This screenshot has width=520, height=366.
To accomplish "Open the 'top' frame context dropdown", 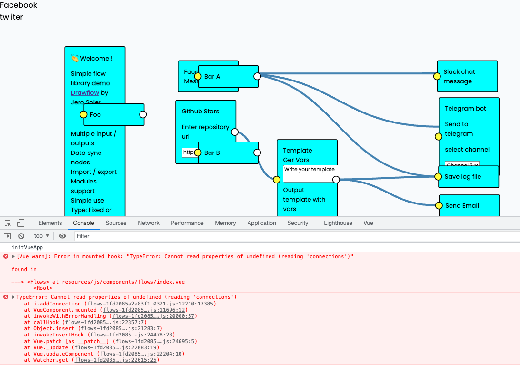I will pyautogui.click(x=40, y=235).
